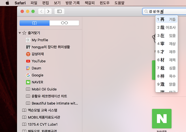
Task: Click the orange 감성아재 favicon
Action: coord(28,54)
